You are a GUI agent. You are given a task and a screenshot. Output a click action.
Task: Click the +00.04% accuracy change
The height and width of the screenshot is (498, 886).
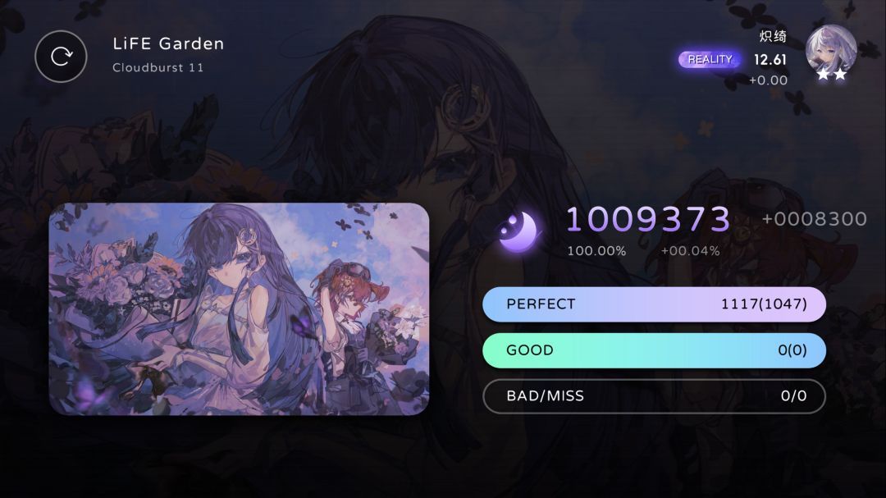coord(691,251)
